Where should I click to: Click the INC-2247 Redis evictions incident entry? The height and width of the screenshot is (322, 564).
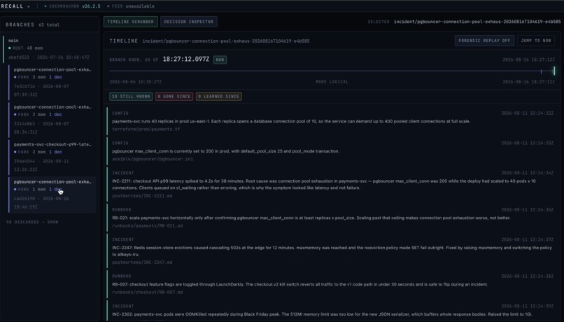[x=333, y=251]
